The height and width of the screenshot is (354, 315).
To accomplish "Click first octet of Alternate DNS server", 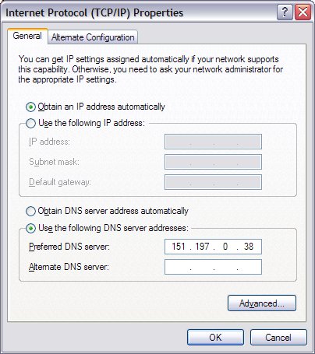I will [178, 267].
